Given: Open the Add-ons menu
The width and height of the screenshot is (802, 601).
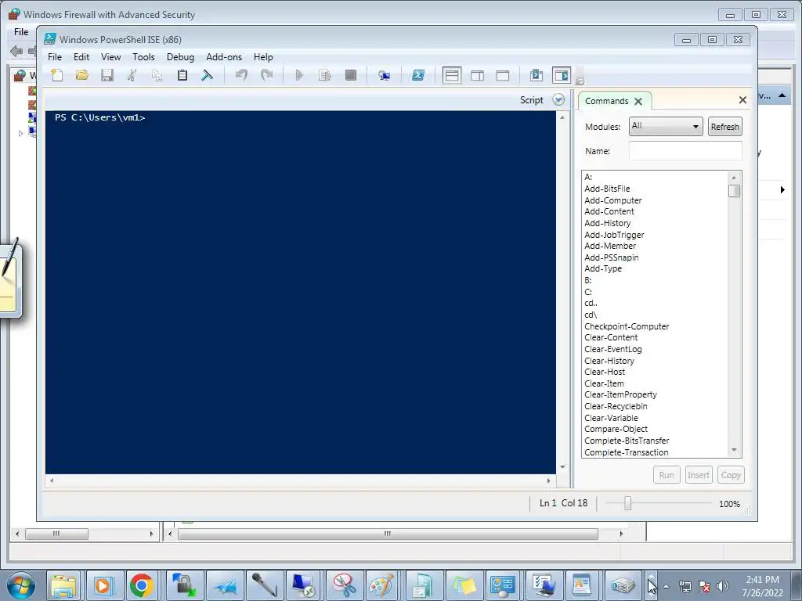Looking at the screenshot, I should pos(224,56).
